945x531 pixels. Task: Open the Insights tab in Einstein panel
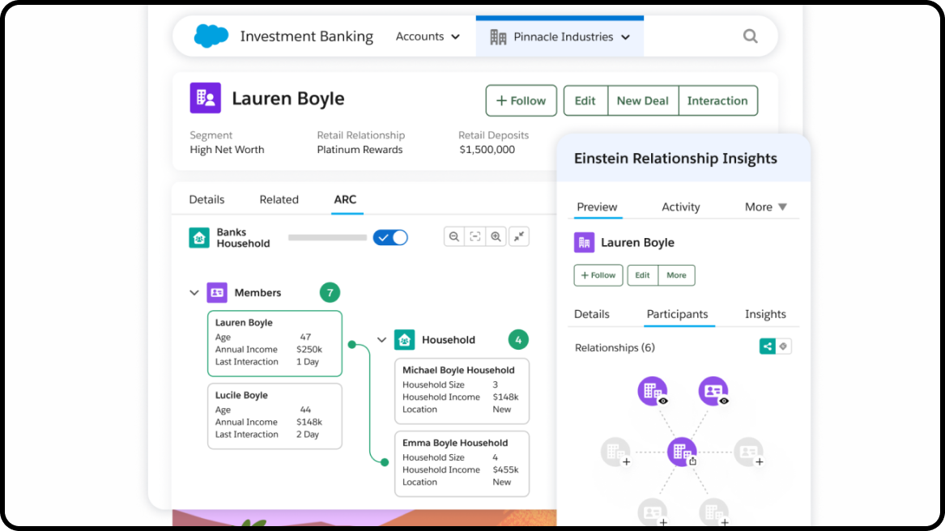click(765, 314)
